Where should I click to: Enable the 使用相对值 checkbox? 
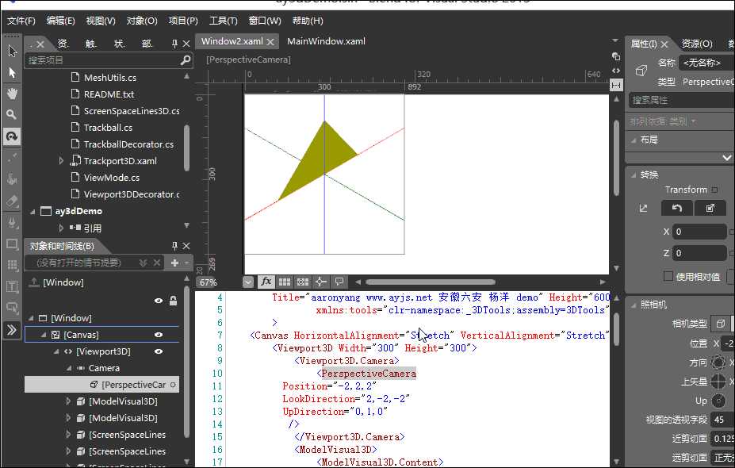(x=668, y=276)
